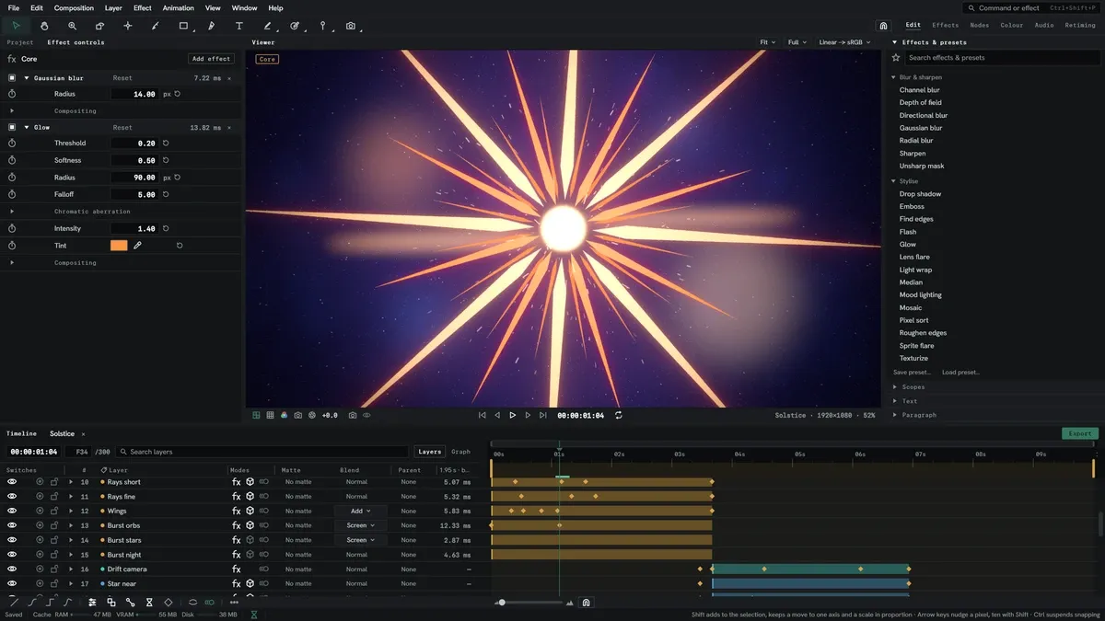Expand the Chromatic aberration section
The image size is (1105, 621).
point(12,212)
